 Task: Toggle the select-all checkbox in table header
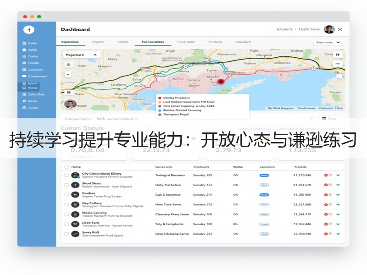(67, 167)
